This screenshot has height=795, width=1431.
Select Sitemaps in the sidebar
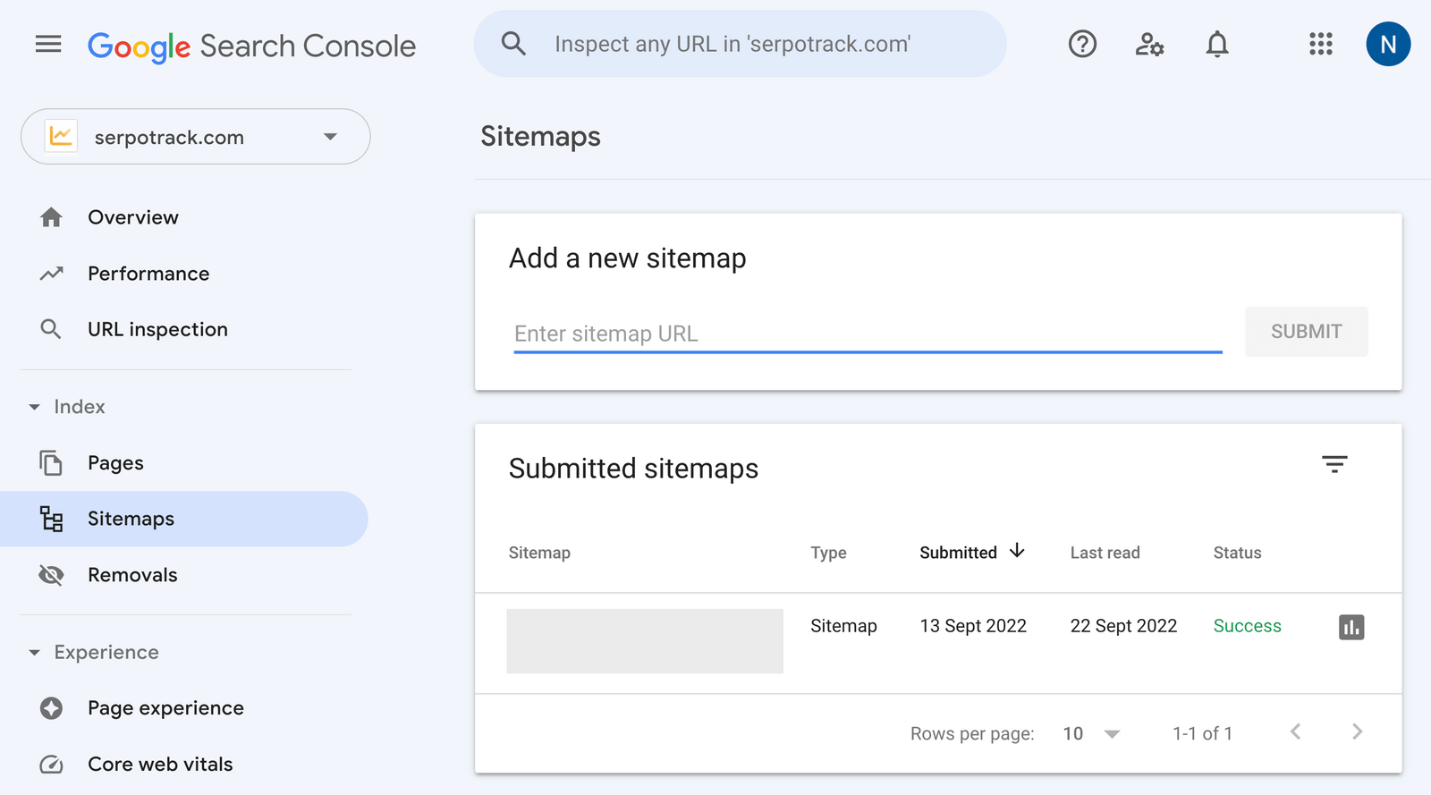point(184,519)
